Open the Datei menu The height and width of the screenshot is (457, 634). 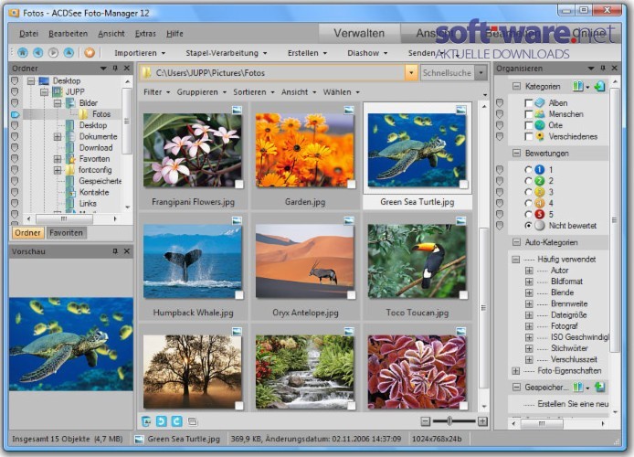pyautogui.click(x=28, y=34)
